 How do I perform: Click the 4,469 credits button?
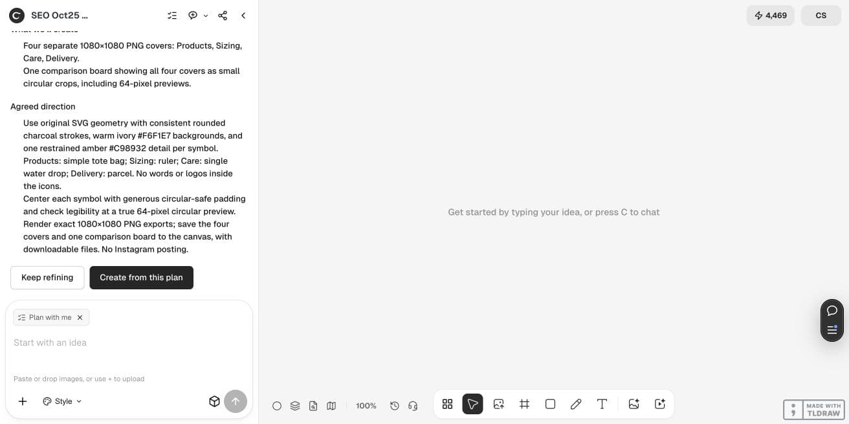click(x=770, y=16)
